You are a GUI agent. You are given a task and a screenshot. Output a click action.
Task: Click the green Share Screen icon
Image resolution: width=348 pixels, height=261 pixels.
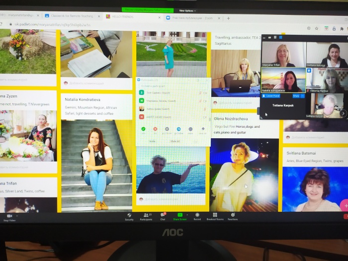point(179,215)
